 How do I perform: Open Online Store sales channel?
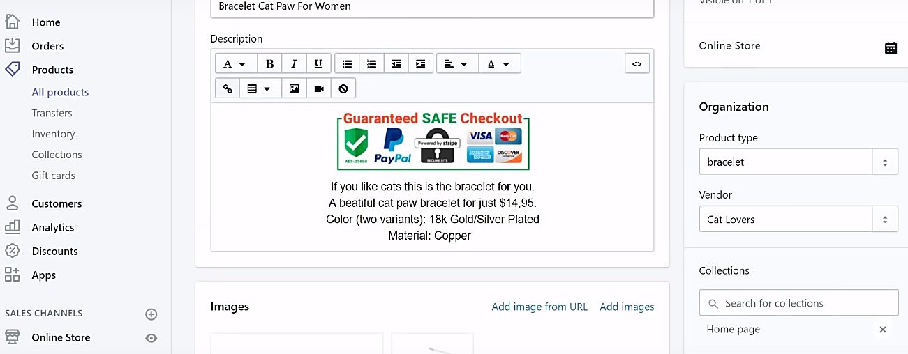pos(61,337)
